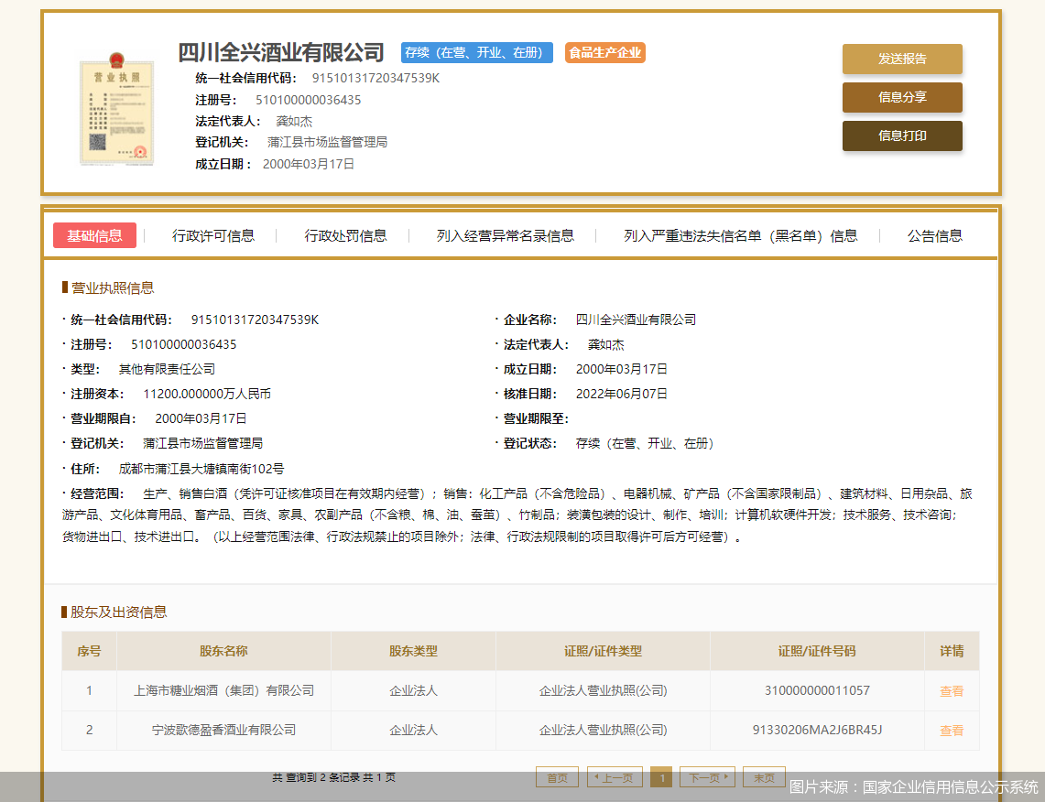This screenshot has height=802, width=1045.
Task: Click the 发送报告 button
Action: pyautogui.click(x=902, y=59)
